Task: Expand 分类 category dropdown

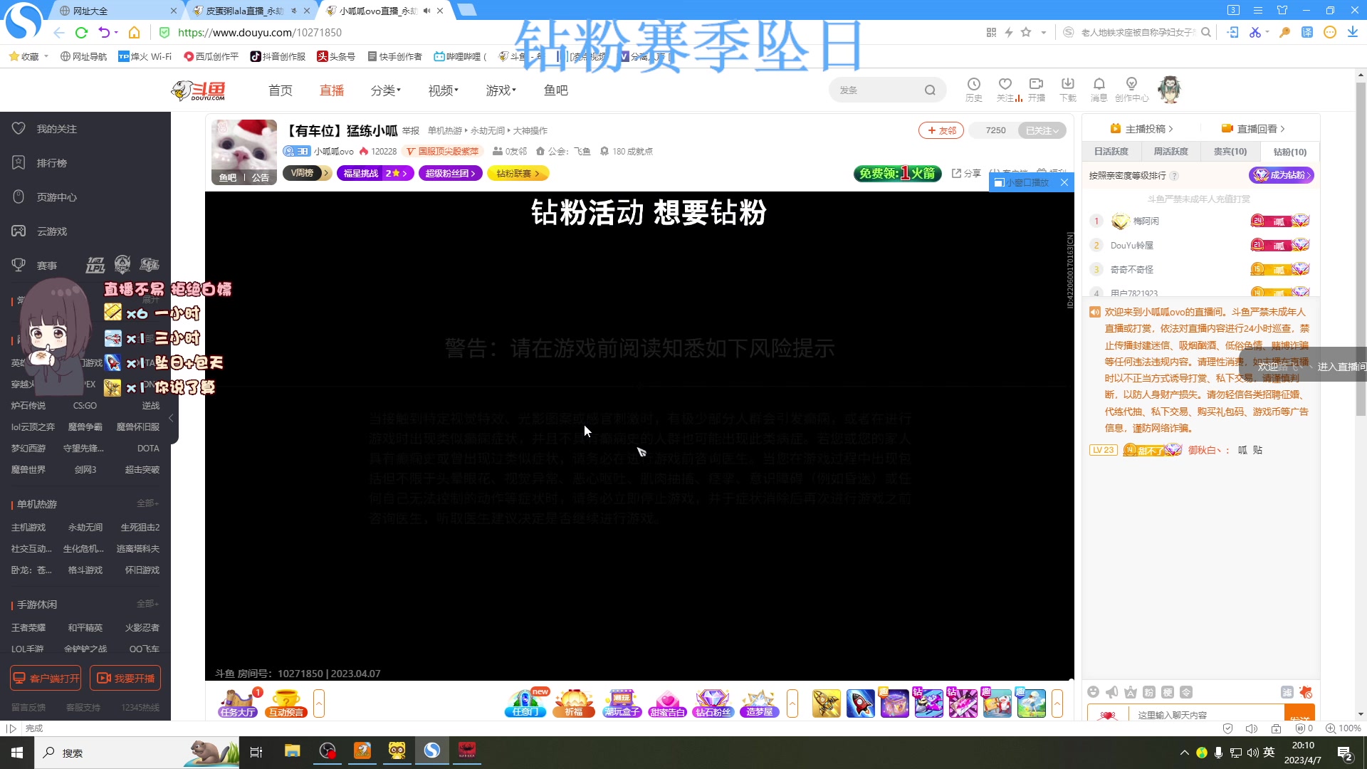Action: coord(386,90)
